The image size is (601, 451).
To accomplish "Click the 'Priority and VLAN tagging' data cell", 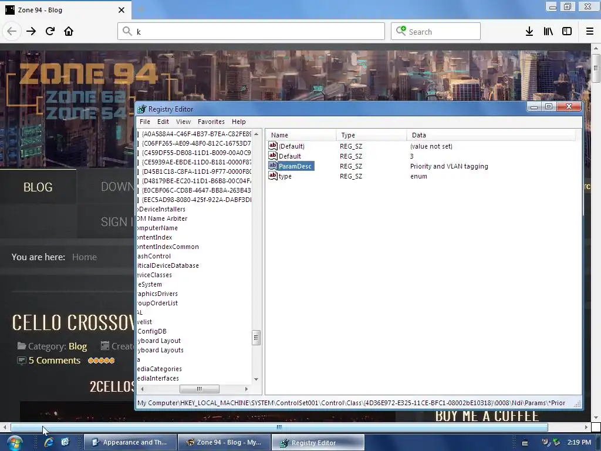I will [x=449, y=166].
